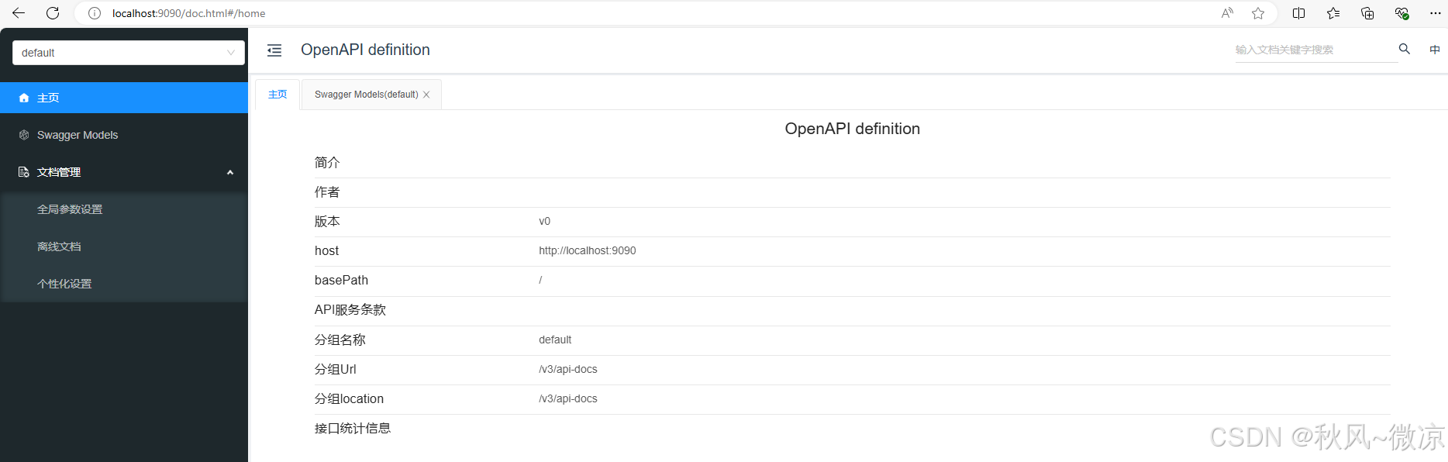Open 离线文档 submenu item
The image size is (1448, 462).
pyautogui.click(x=59, y=247)
